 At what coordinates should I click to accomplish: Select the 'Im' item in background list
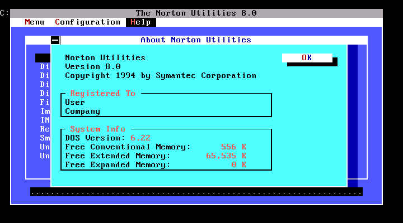(x=45, y=111)
